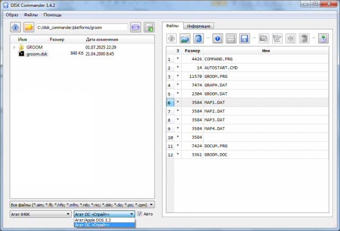Click the gray folder with gear icon
The height and width of the screenshot is (231, 340).
264,39
